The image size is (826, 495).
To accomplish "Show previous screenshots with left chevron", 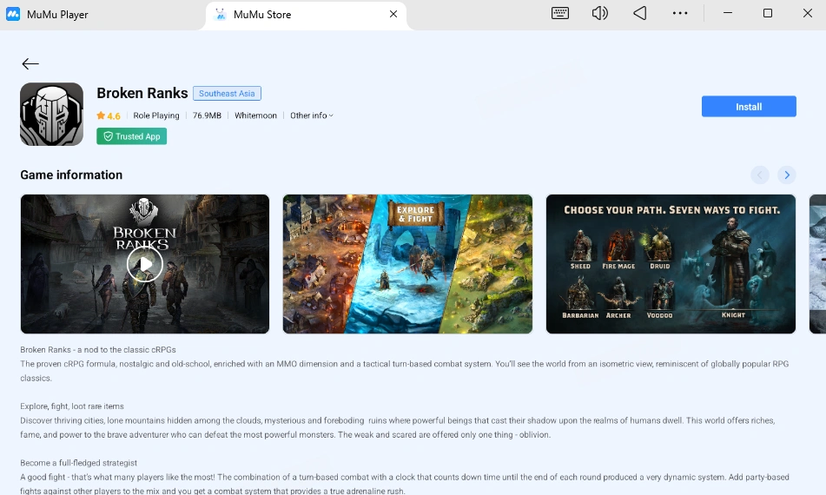I will (760, 175).
